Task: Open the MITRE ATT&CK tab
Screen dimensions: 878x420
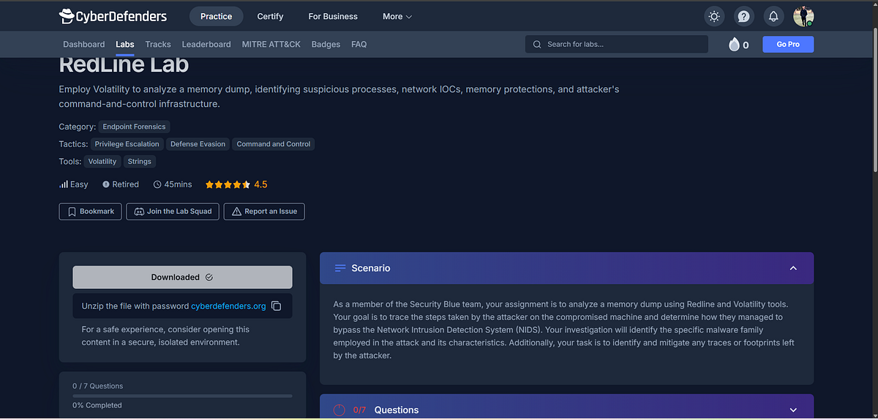Action: (x=271, y=45)
